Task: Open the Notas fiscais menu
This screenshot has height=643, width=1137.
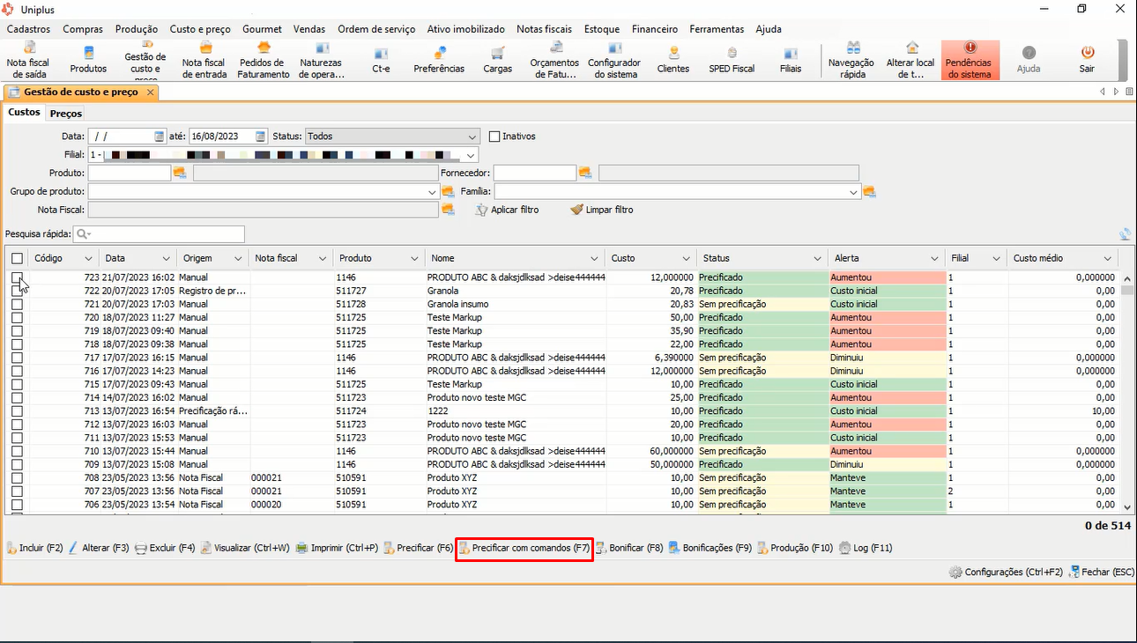Action: coord(544,29)
